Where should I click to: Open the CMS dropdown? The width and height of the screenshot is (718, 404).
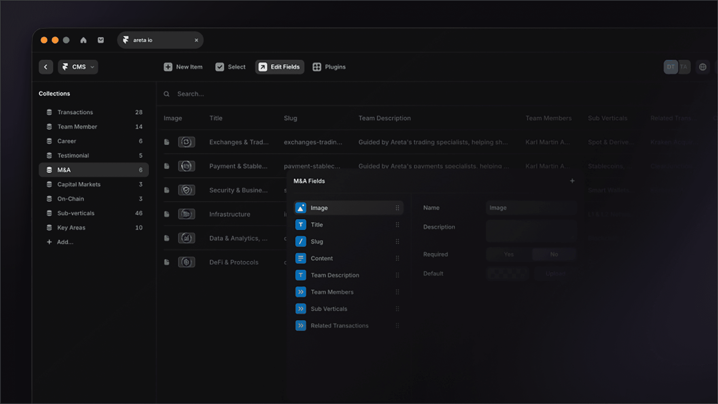(78, 67)
